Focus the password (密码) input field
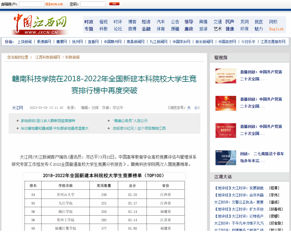This screenshot has height=232, width=291. 93,4
